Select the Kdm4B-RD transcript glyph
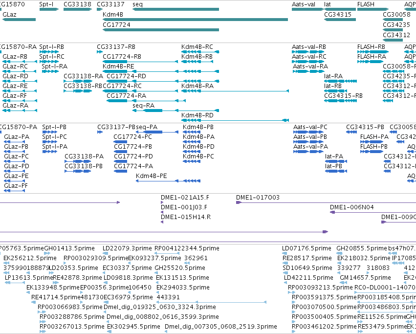Viewport: 416px width, 334px height. (x=235, y=120)
